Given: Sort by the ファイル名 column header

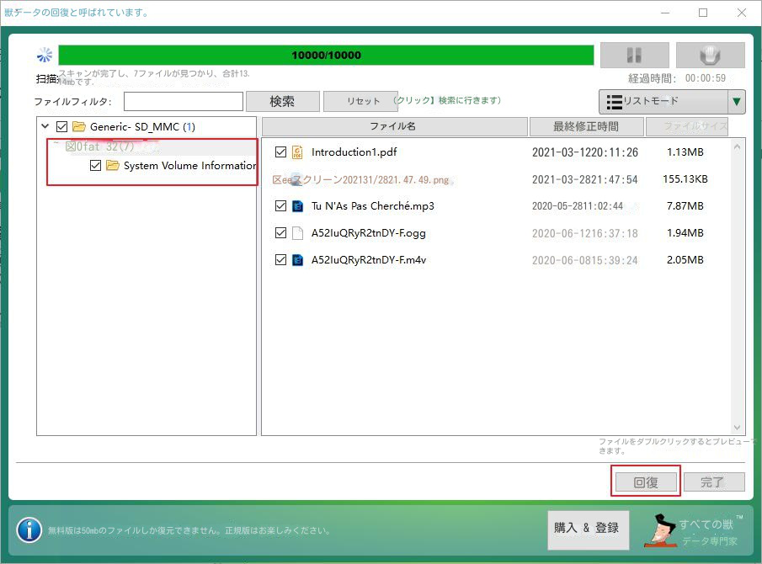Looking at the screenshot, I should (395, 126).
